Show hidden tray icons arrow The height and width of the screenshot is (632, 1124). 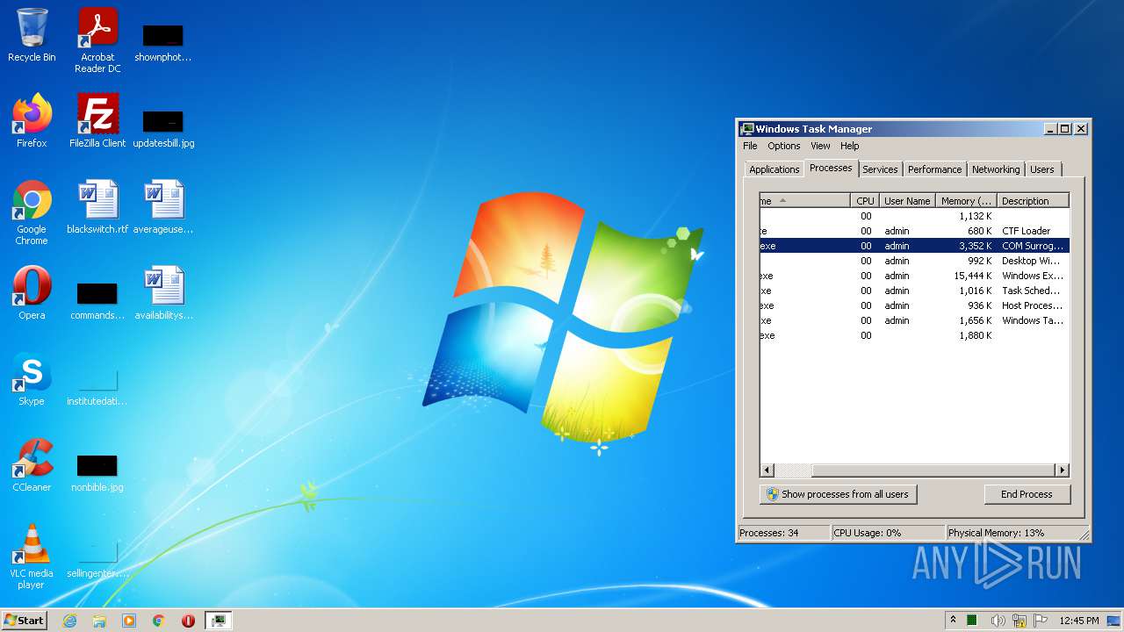[953, 621]
